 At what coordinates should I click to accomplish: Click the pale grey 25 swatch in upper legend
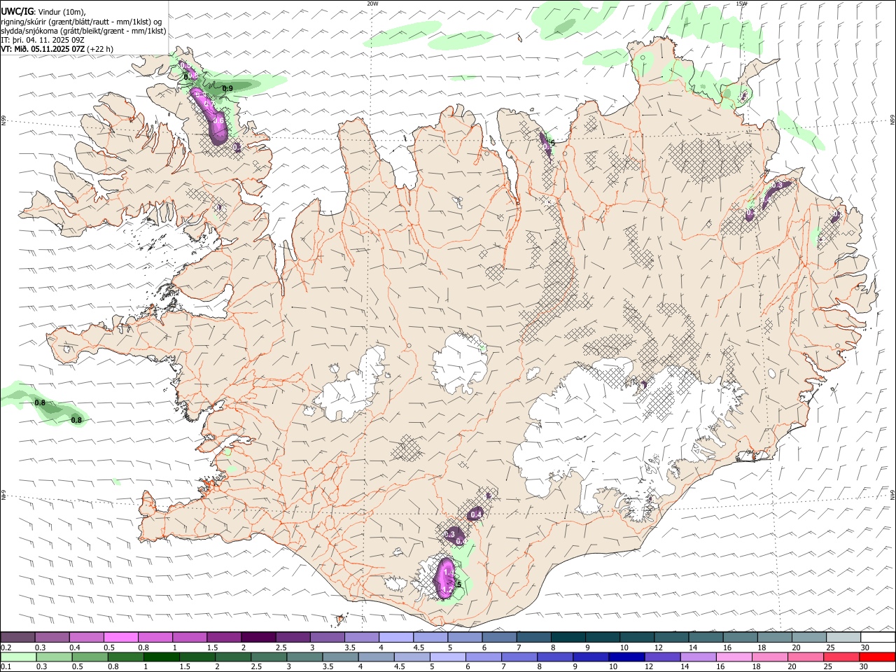[843, 637]
